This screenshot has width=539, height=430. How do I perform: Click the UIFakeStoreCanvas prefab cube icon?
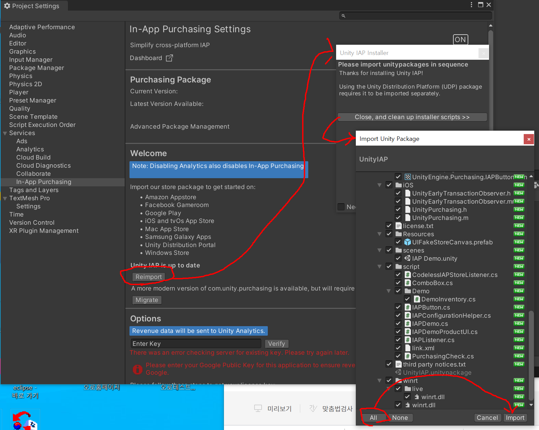(x=408, y=242)
